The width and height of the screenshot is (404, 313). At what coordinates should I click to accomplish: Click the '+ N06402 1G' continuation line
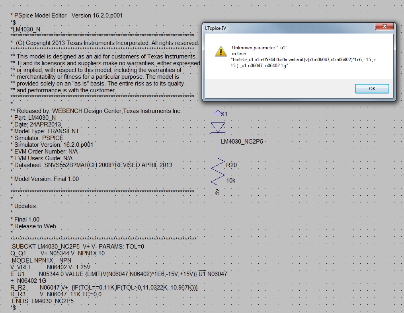[28, 281]
